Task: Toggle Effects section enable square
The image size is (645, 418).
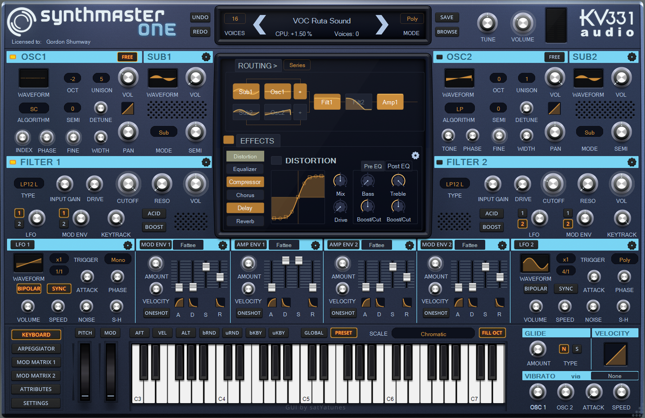Action: (229, 139)
